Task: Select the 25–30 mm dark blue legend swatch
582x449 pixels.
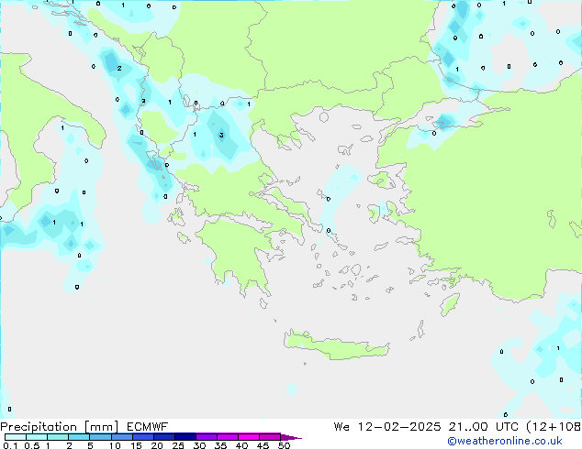Action: click(185, 437)
